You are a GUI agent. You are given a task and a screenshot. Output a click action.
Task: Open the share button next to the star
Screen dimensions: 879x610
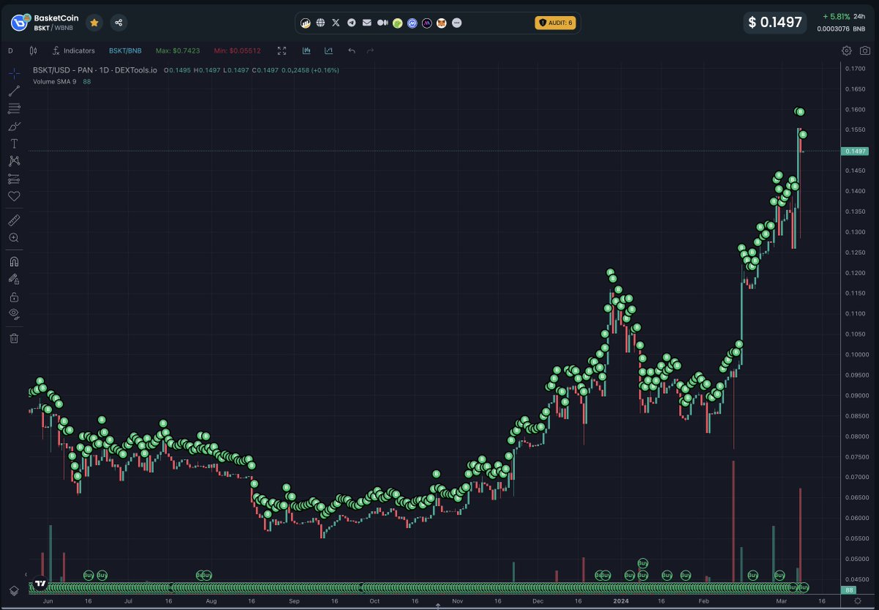click(x=119, y=23)
